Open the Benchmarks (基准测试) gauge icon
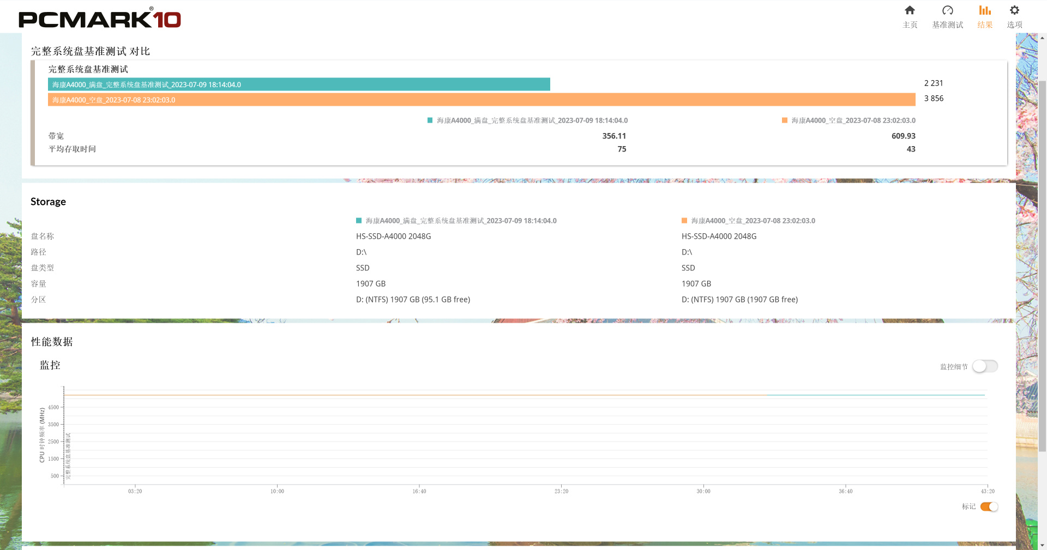This screenshot has height=550, width=1047. coord(948,10)
